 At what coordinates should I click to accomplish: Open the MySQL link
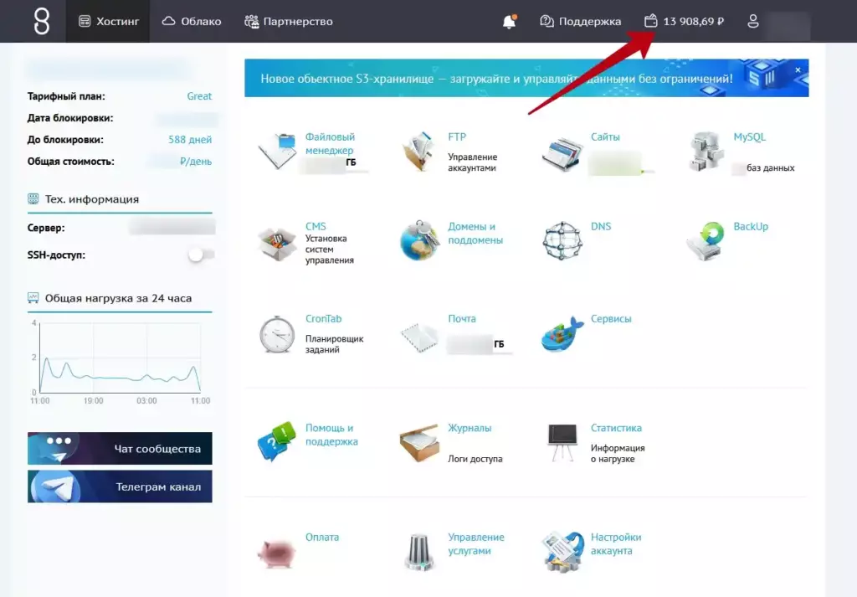tap(749, 136)
